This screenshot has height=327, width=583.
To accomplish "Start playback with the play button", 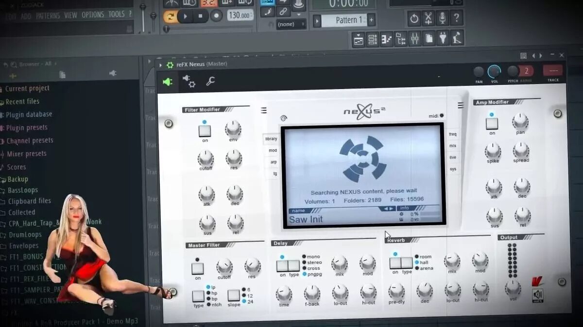I will [185, 16].
